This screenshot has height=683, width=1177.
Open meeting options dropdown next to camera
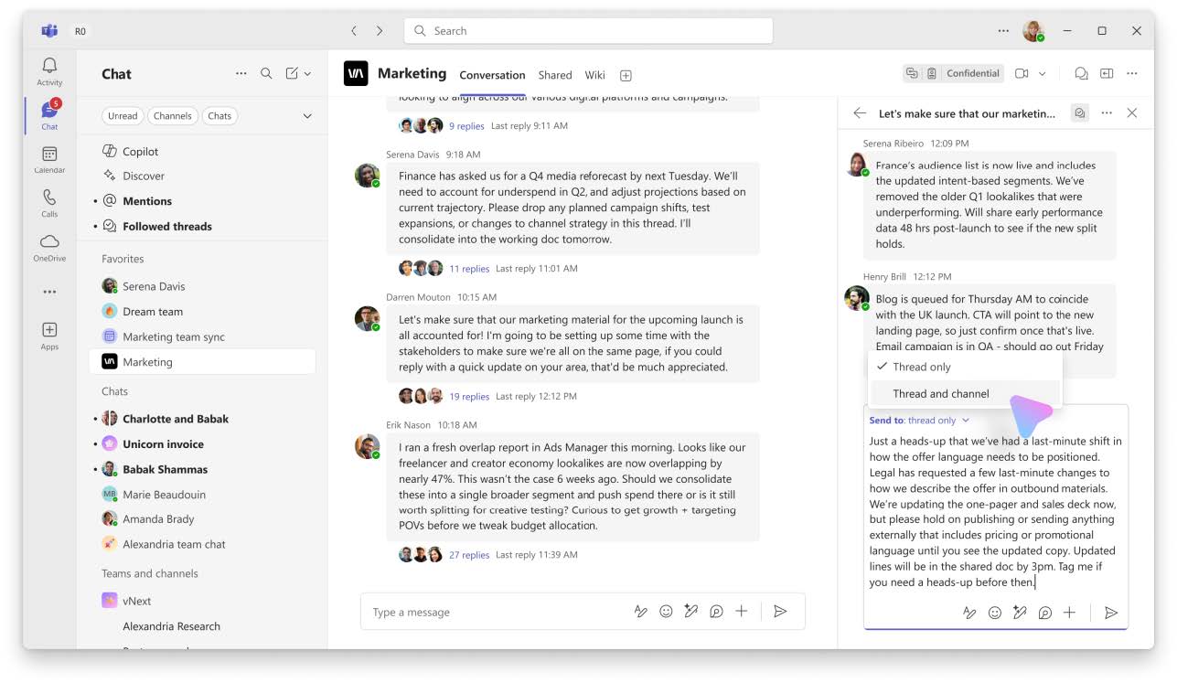pyautogui.click(x=1042, y=73)
